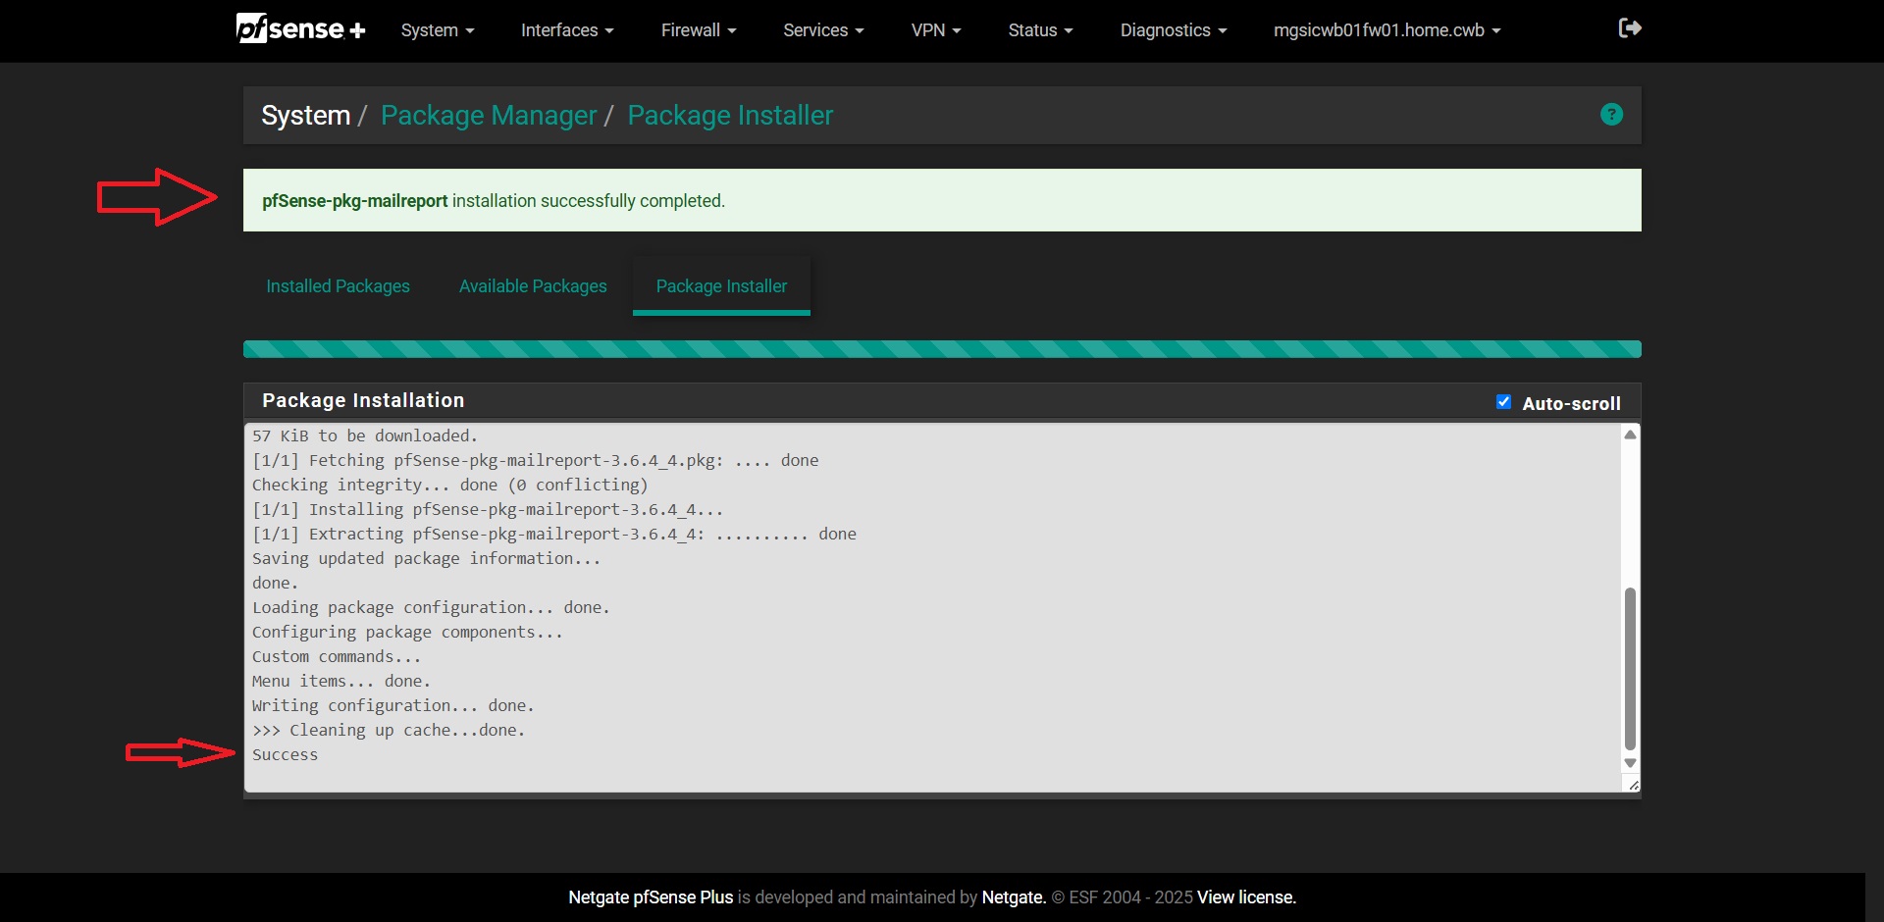This screenshot has height=922, width=1884.
Task: Open the View license link
Action: click(x=1246, y=897)
